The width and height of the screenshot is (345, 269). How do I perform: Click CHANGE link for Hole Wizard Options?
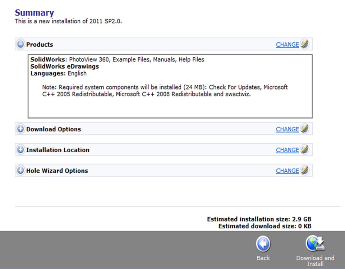(x=287, y=171)
